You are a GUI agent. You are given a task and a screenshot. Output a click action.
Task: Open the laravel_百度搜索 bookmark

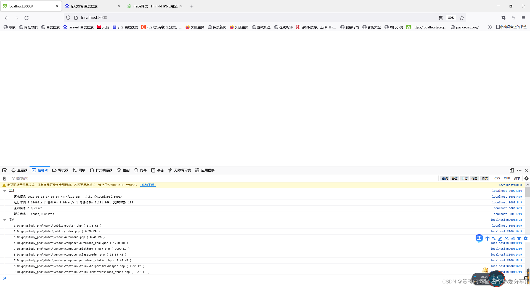click(x=78, y=27)
